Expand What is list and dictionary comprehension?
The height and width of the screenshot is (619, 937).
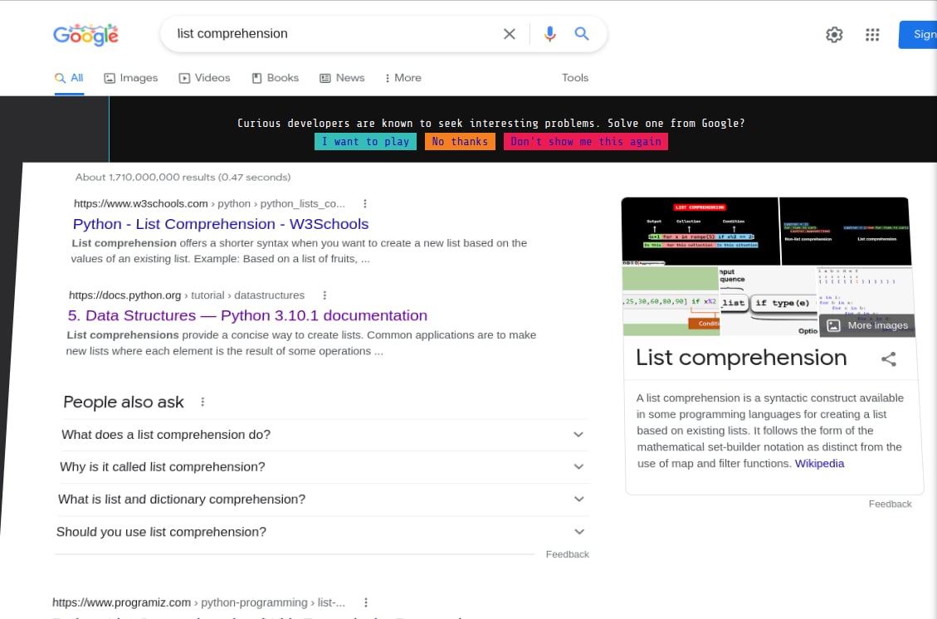click(x=323, y=500)
